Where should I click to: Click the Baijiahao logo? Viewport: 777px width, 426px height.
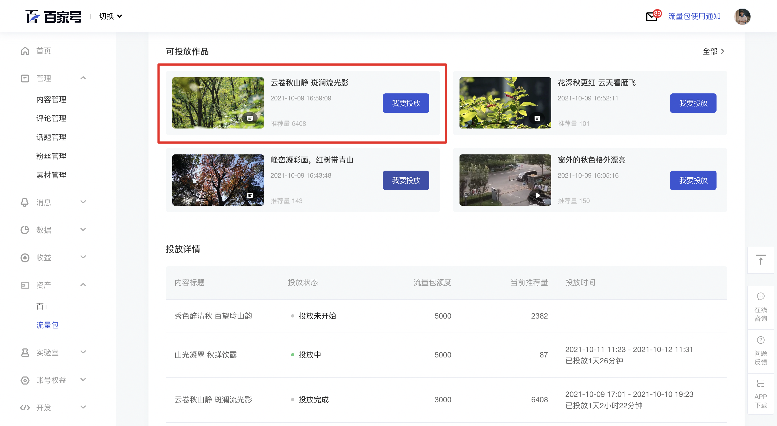coord(54,16)
